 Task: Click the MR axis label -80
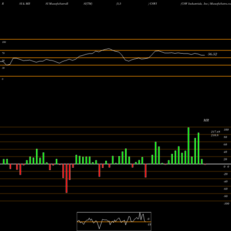[x=225, y=196]
